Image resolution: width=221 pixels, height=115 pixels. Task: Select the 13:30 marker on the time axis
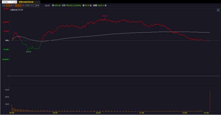click(x=206, y=113)
